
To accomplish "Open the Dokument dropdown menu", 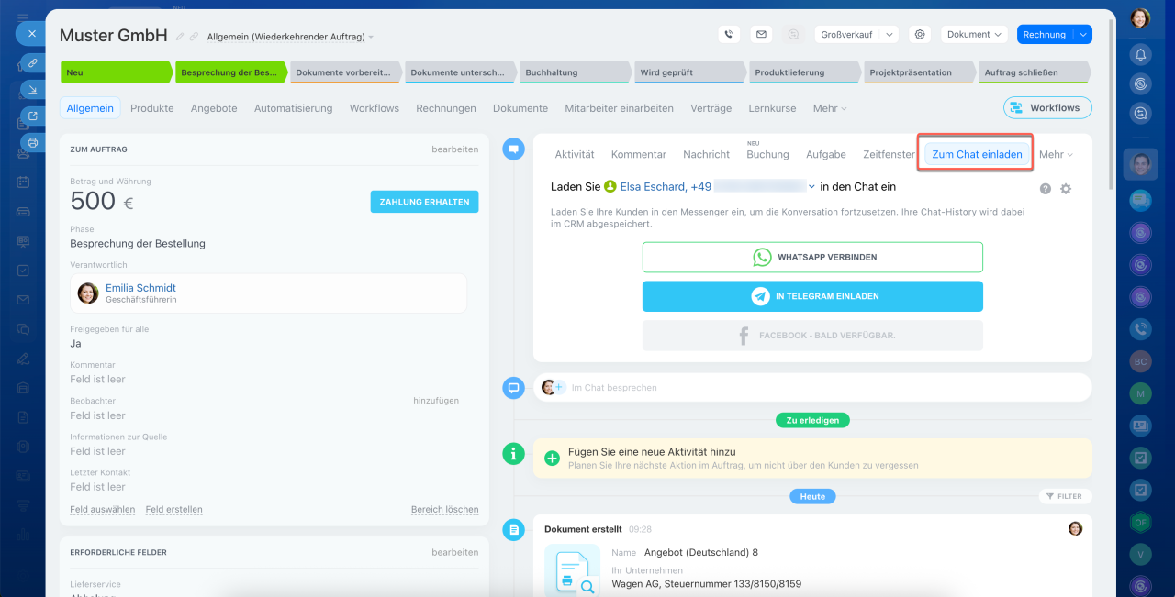I will pyautogui.click(x=974, y=35).
